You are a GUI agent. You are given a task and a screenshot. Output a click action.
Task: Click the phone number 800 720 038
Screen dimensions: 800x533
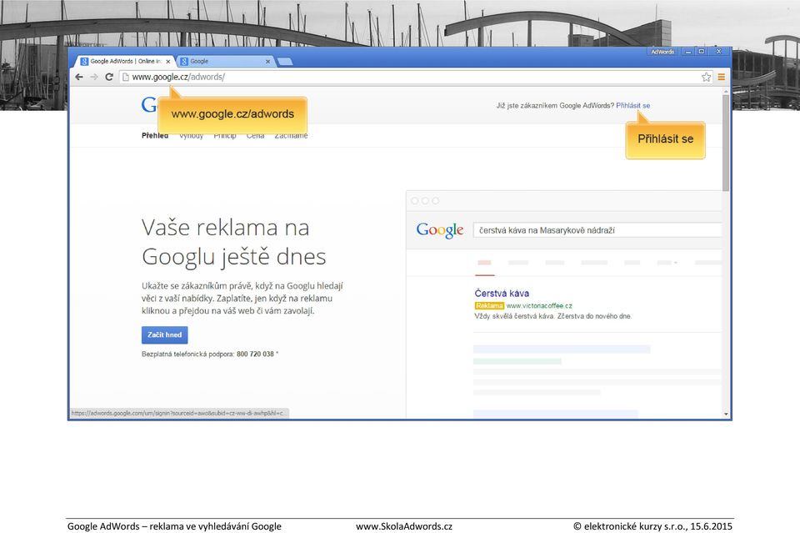pos(255,354)
